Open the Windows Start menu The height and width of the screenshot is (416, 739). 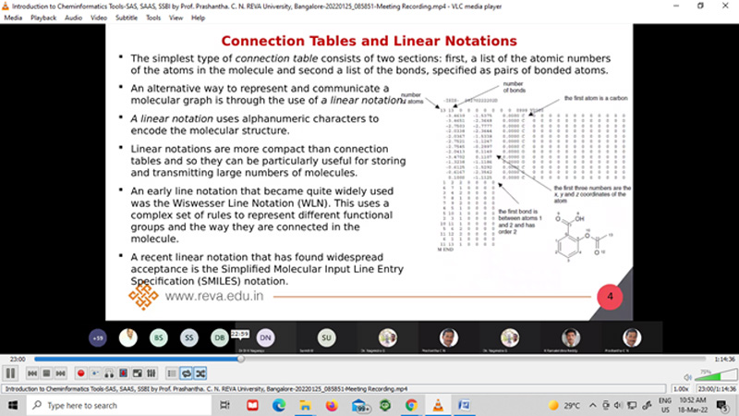(x=13, y=405)
